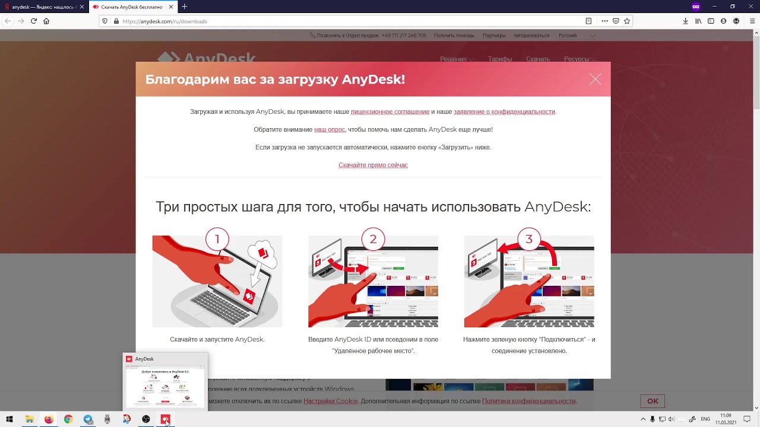Go to the browser home page

(x=46, y=21)
